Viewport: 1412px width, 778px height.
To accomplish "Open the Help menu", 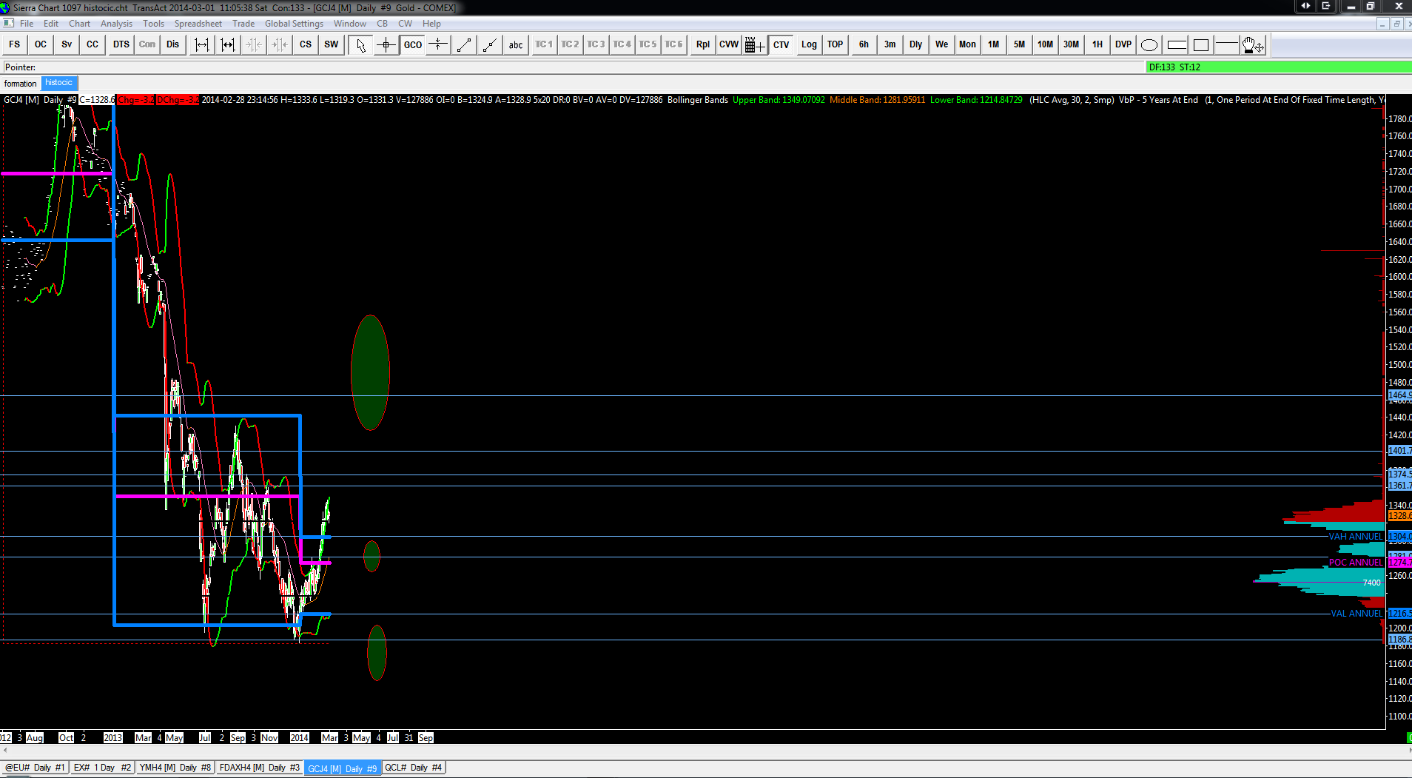I will (431, 24).
